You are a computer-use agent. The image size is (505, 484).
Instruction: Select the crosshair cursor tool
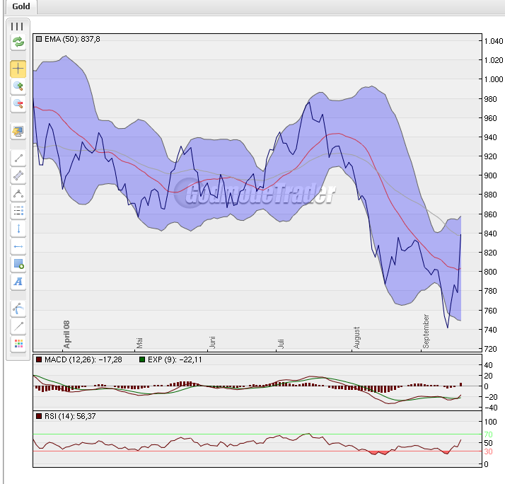[18, 69]
